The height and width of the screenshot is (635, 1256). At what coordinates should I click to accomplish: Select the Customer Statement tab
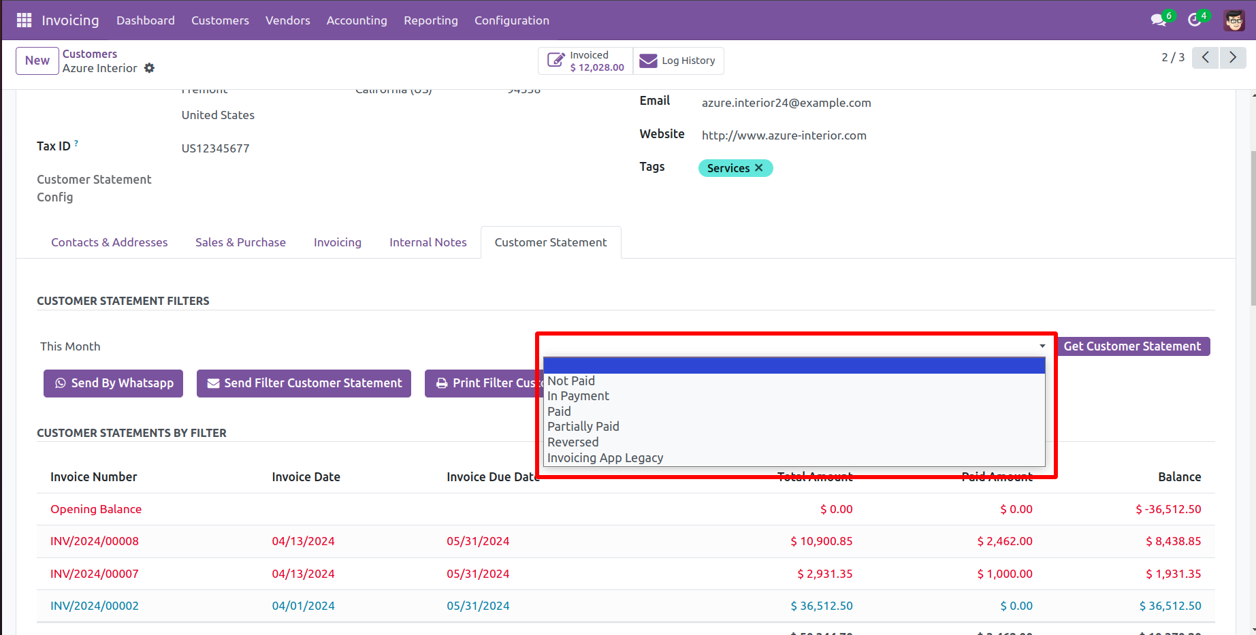coord(551,242)
